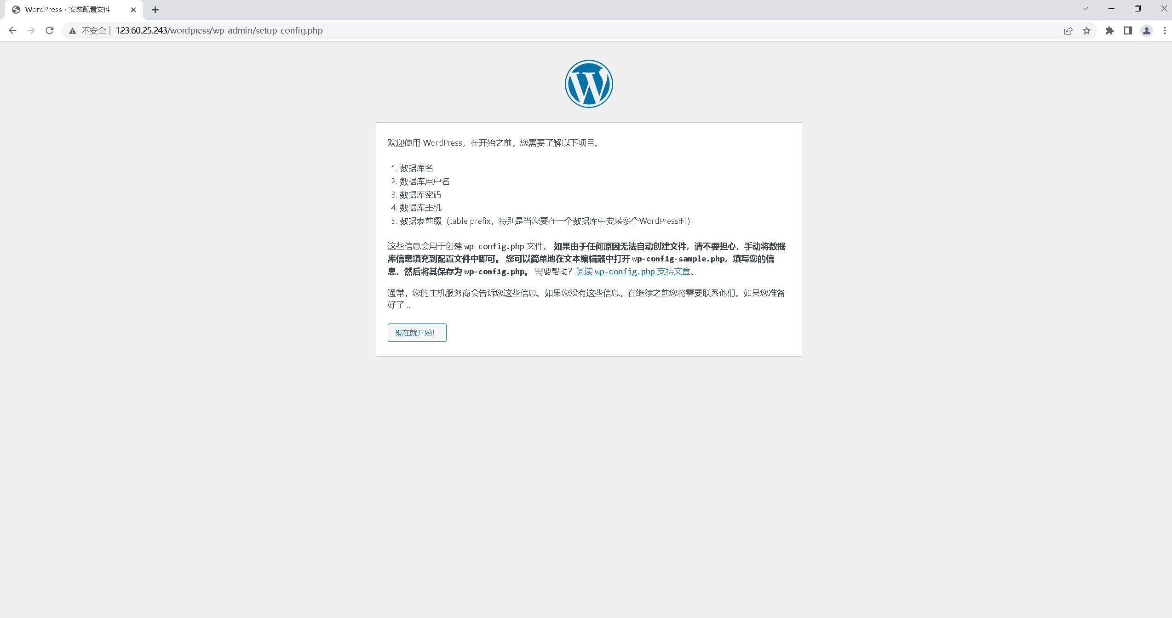Image resolution: width=1172 pixels, height=618 pixels.
Task: Reload the WordPress setup page
Action: [50, 30]
